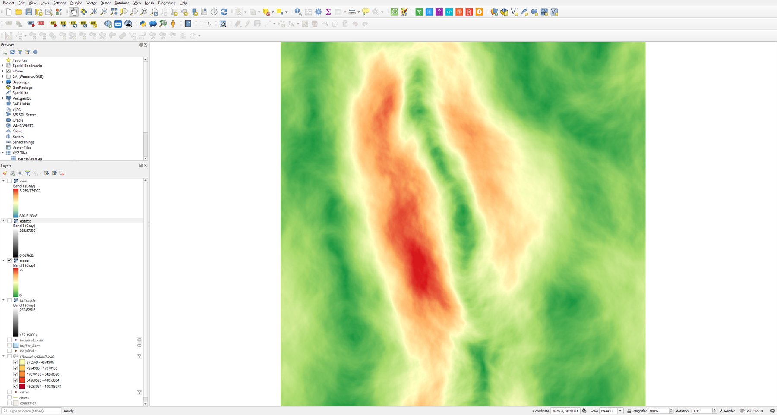Viewport: 777px width, 415px height.
Task: Open the Plugins menu
Action: click(x=76, y=3)
